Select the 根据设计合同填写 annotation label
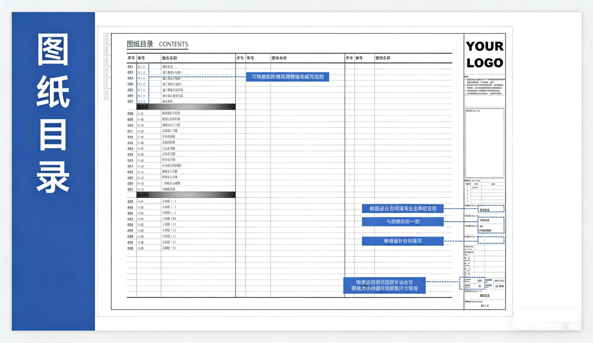 [402, 241]
